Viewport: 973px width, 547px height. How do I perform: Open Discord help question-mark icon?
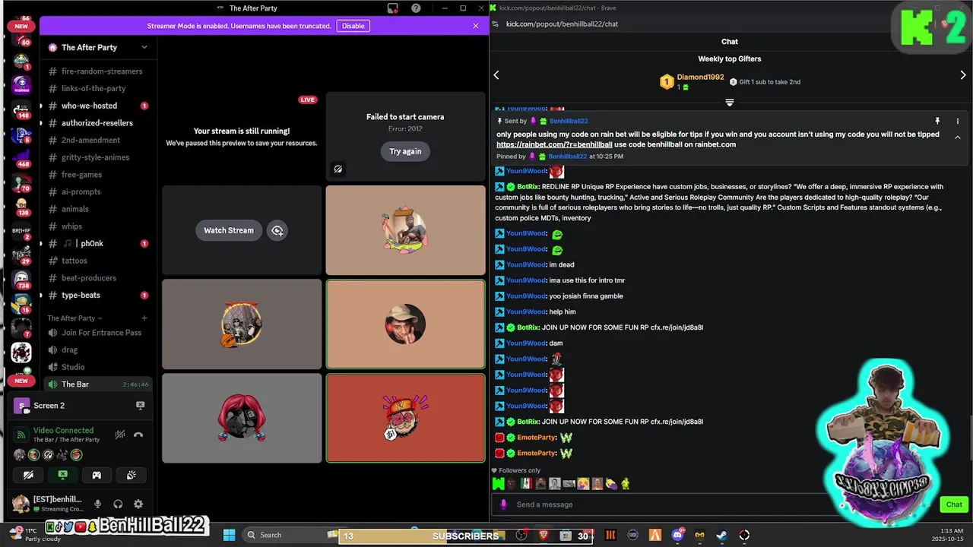click(416, 8)
